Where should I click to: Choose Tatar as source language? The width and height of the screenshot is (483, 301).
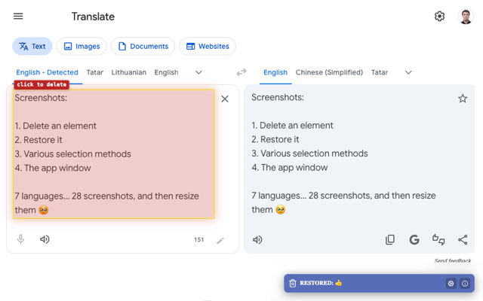click(94, 72)
